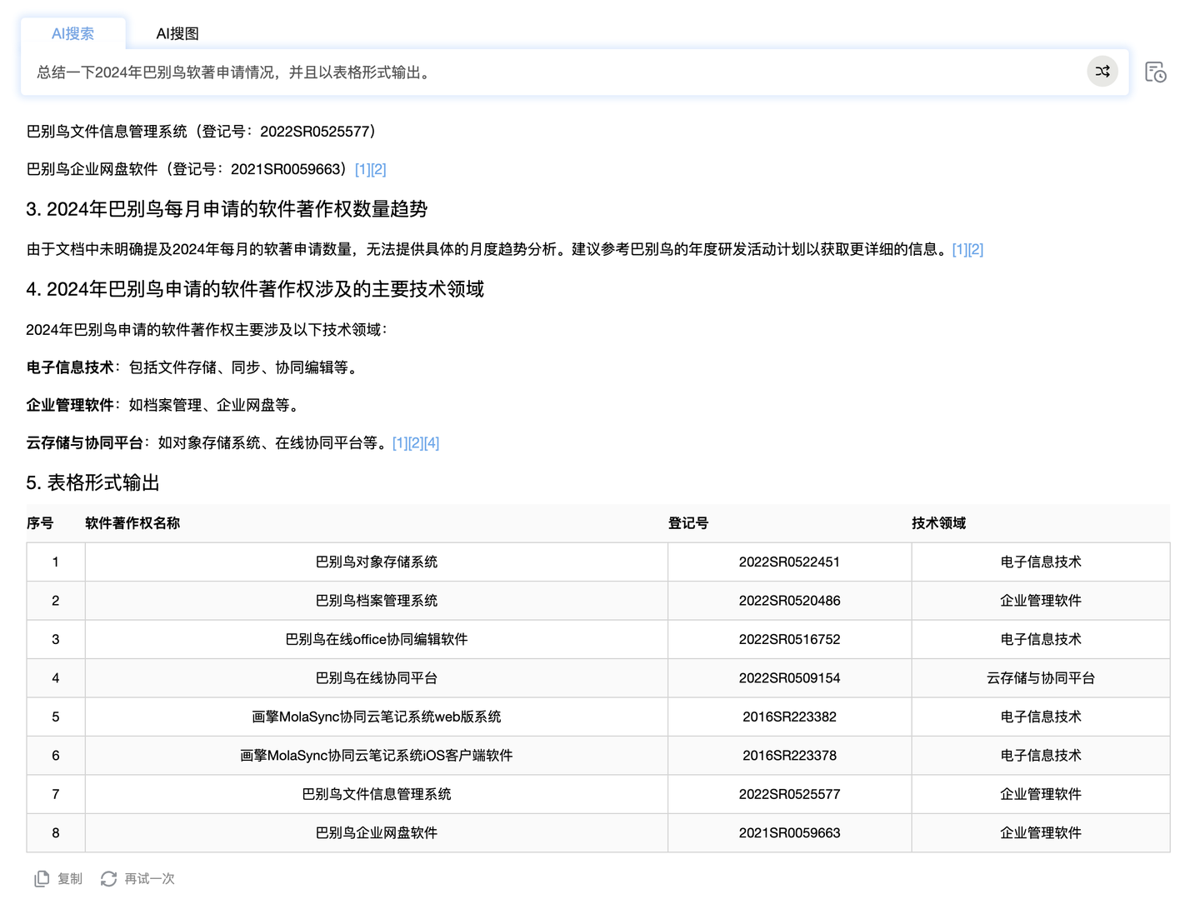Image resolution: width=1200 pixels, height=904 pixels.
Task: Open citation [1] after 巴别鸟企业网盘软件 line
Action: click(362, 169)
